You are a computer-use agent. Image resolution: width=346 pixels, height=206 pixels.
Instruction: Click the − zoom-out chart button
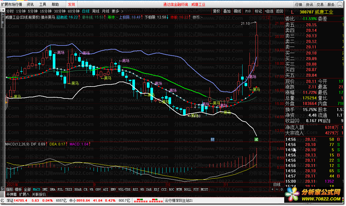click(277, 189)
